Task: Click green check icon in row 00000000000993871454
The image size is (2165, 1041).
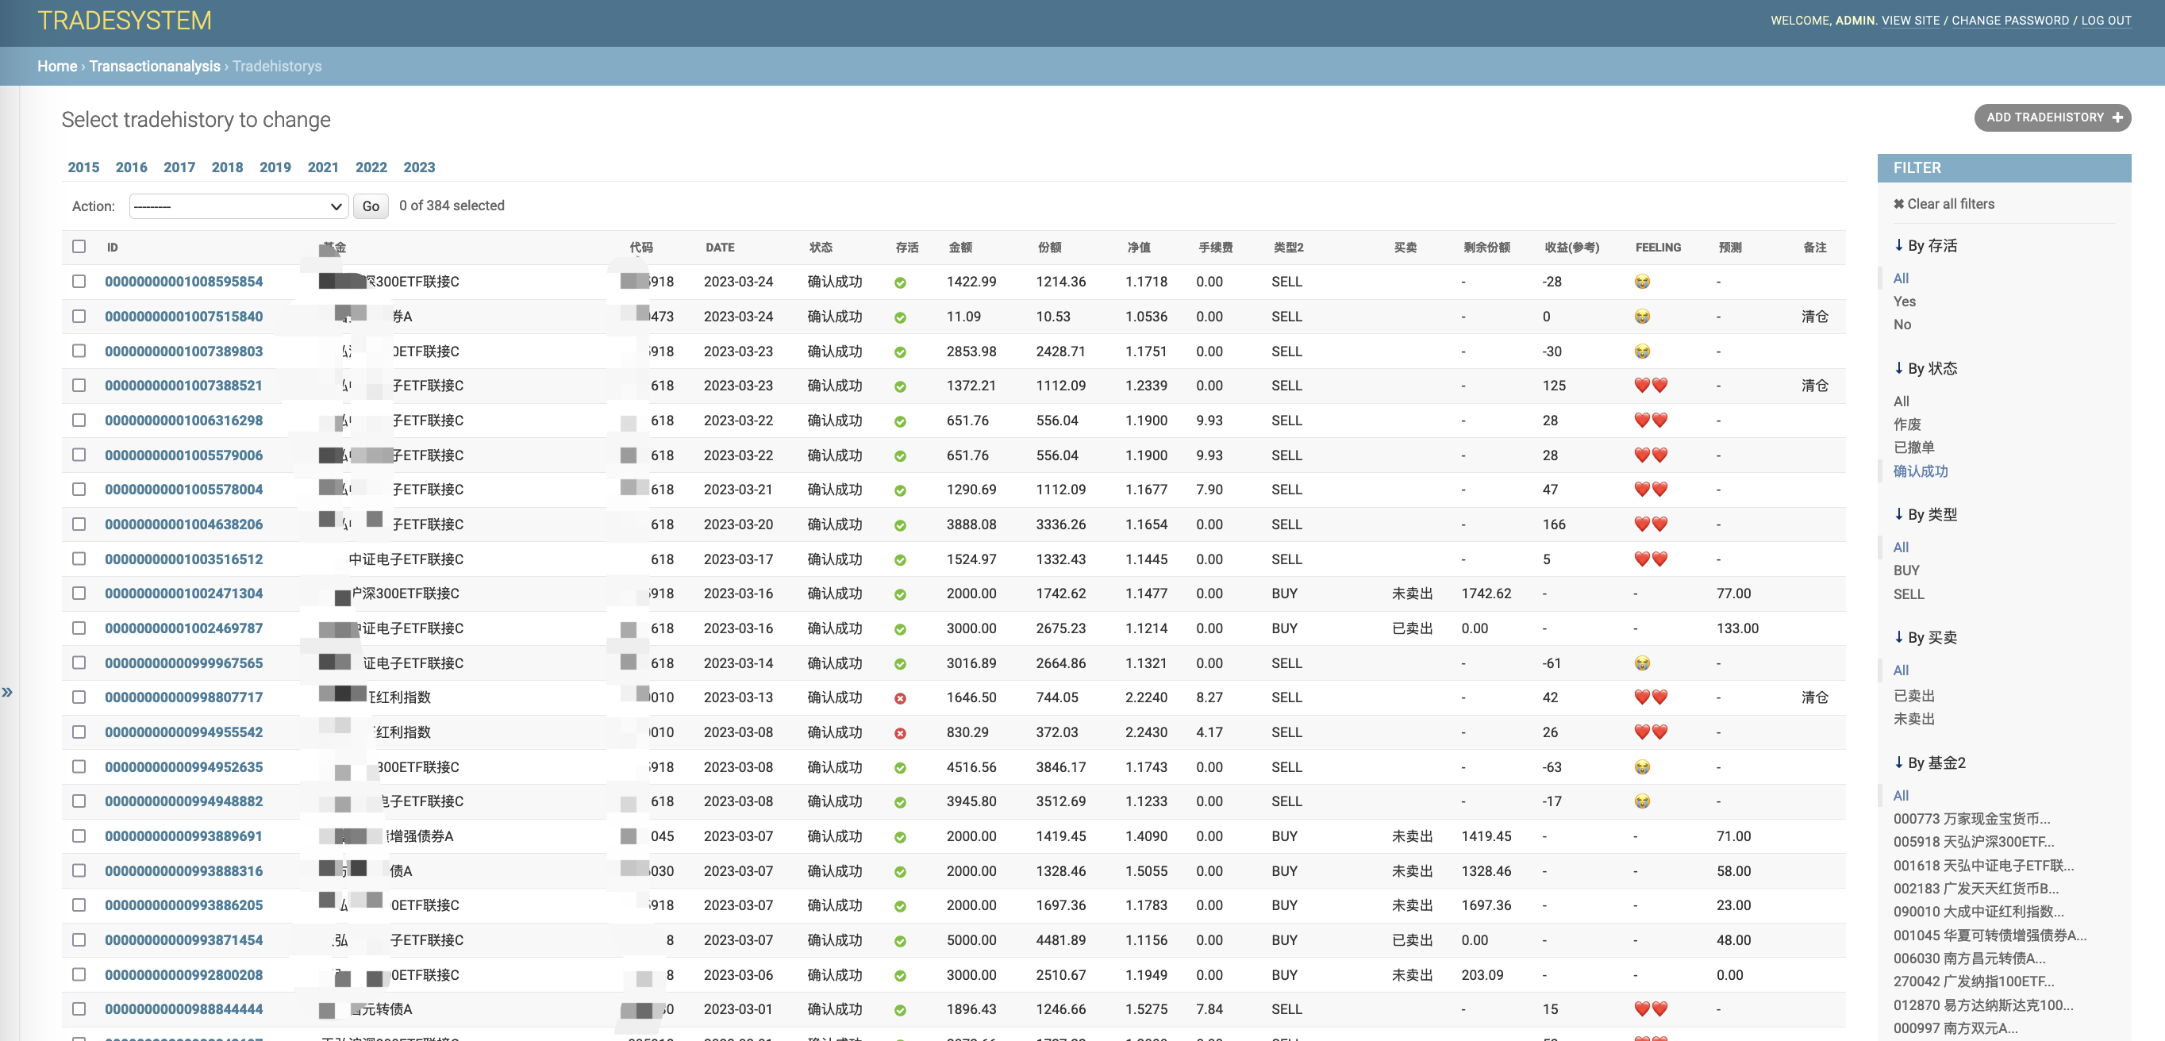Action: click(x=900, y=941)
